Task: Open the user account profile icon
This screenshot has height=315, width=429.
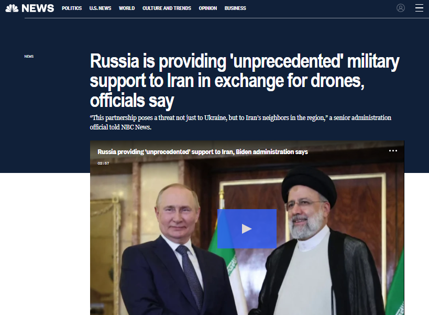Action: click(x=401, y=8)
